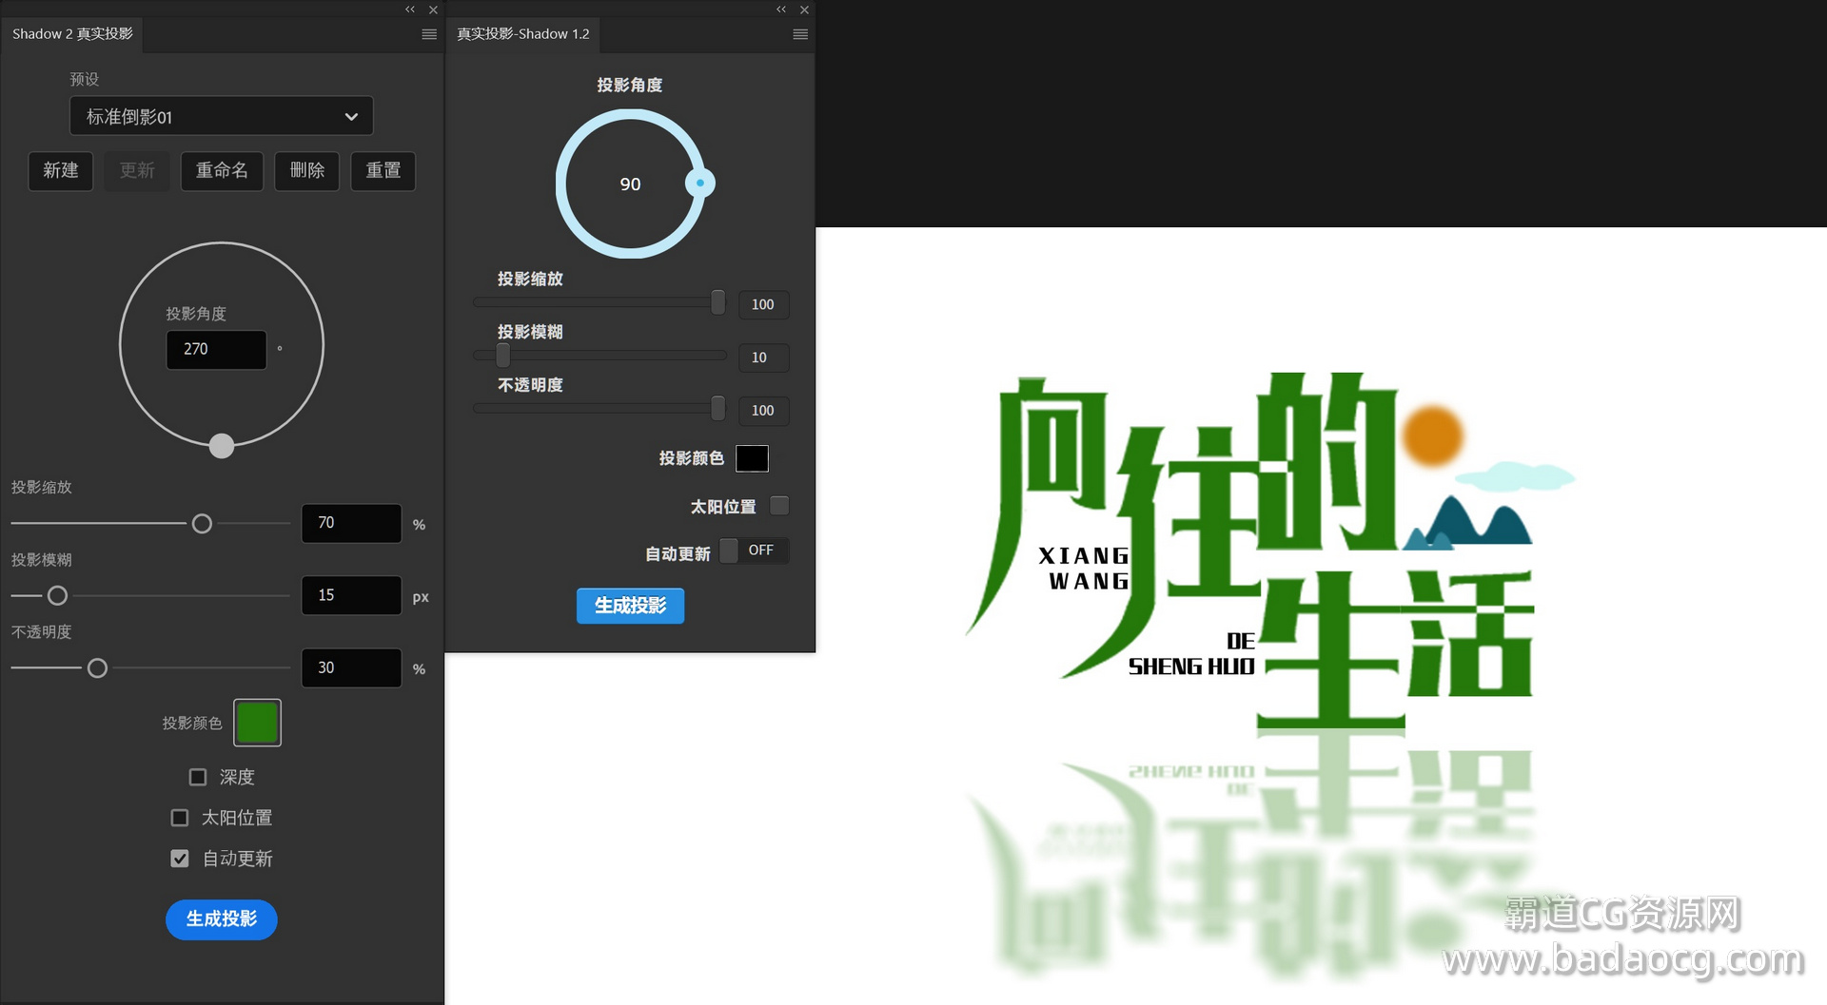1827x1005 pixels.
Task: Click the gray angle dial handle at 270
Action: [222, 446]
